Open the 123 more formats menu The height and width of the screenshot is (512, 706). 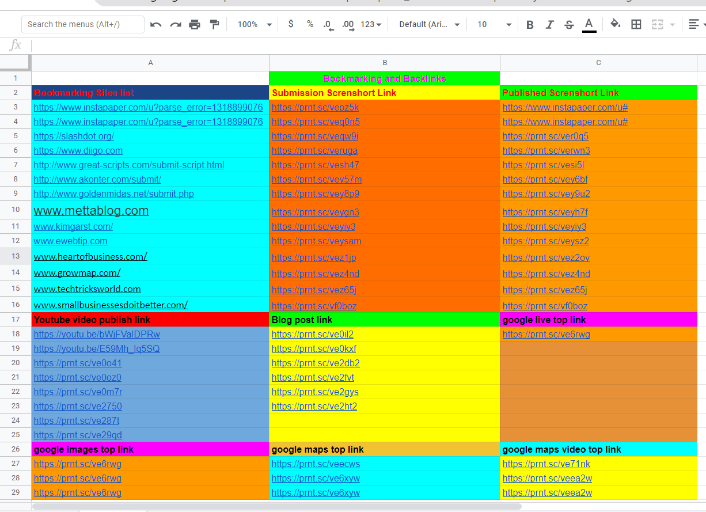371,24
